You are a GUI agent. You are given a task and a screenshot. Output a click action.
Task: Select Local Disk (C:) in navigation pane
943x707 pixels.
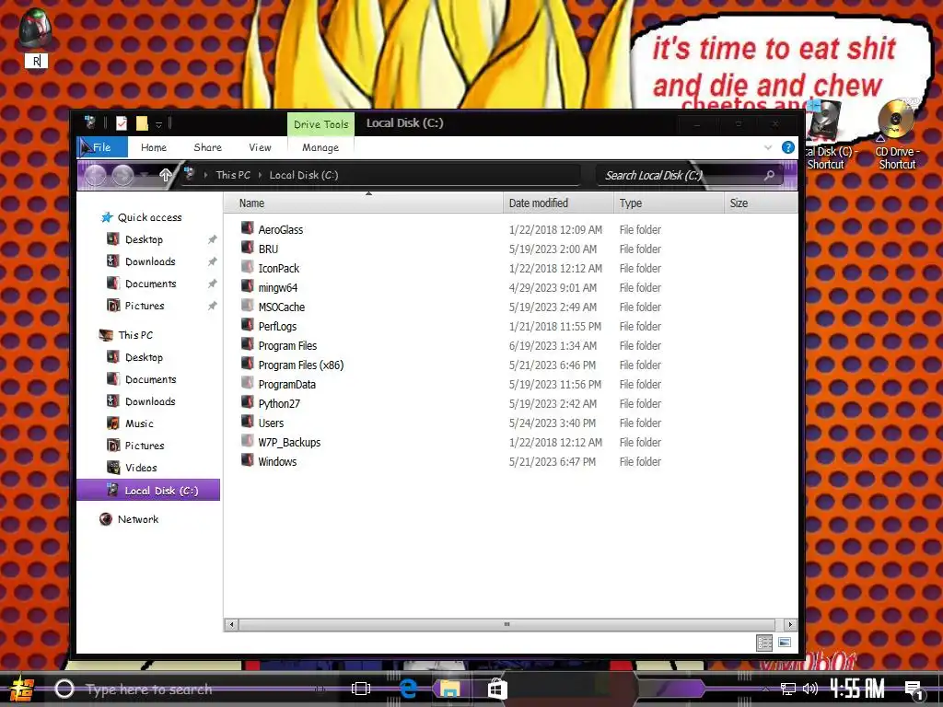[148, 490]
